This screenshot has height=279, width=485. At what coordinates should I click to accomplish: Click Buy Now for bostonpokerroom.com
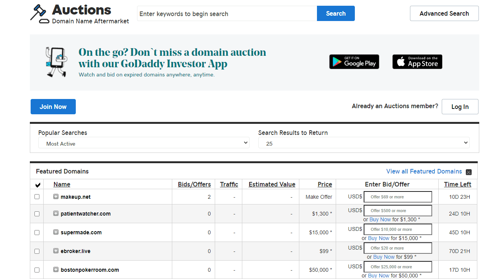click(x=379, y=276)
